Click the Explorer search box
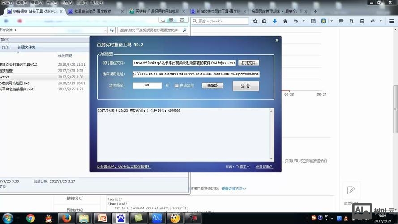Image resolution: width=398 pixels, height=224 pixels. point(153,30)
